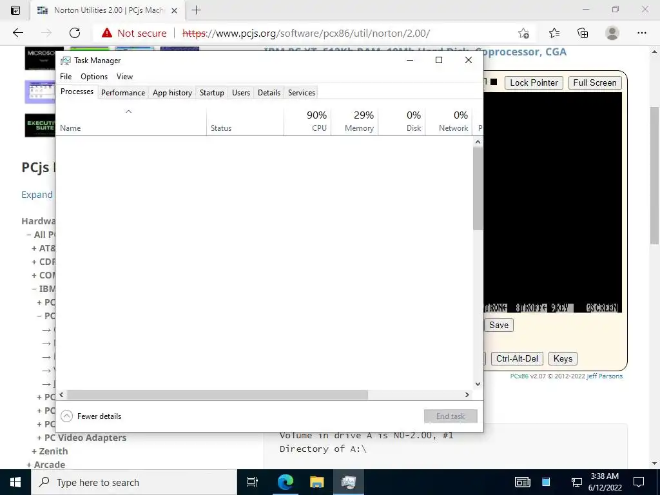
Task: Open the PCx86 link
Action: (519, 376)
